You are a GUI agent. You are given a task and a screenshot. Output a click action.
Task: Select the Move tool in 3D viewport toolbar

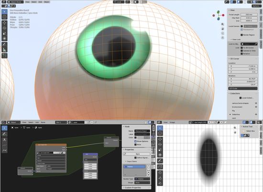coord(4,23)
